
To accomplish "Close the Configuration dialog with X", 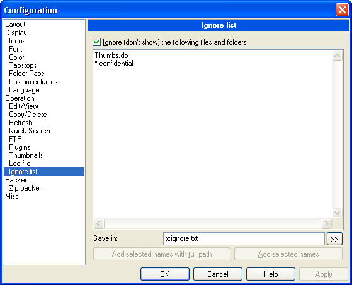I will pyautogui.click(x=342, y=10).
